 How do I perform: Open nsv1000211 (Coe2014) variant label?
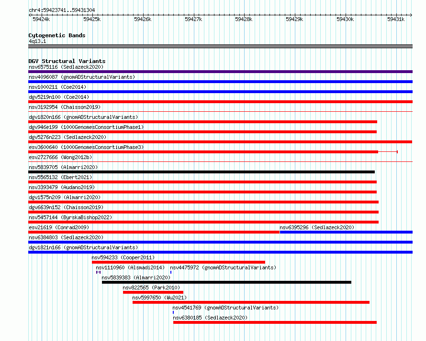(x=57, y=87)
